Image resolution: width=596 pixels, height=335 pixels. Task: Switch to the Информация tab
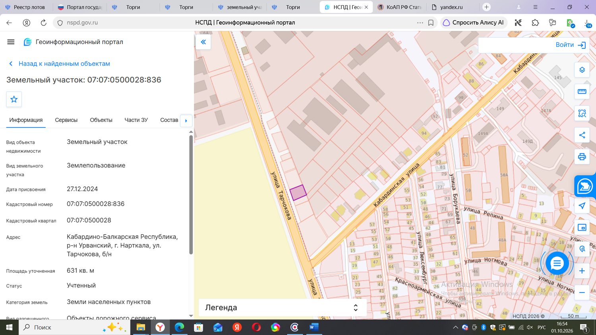pos(26,120)
